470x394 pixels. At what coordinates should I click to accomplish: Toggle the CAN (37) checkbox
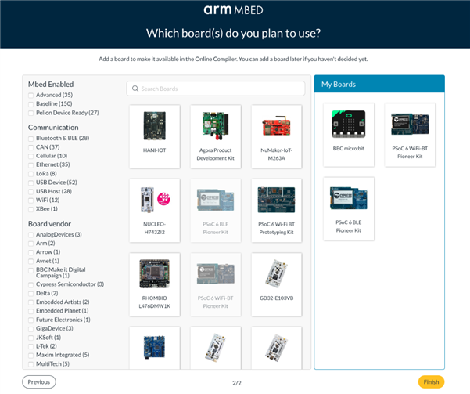pyautogui.click(x=30, y=147)
